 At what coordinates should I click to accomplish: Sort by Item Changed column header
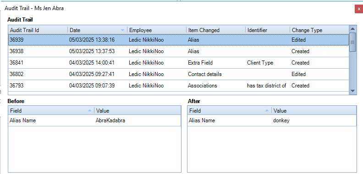pyautogui.click(x=216, y=30)
